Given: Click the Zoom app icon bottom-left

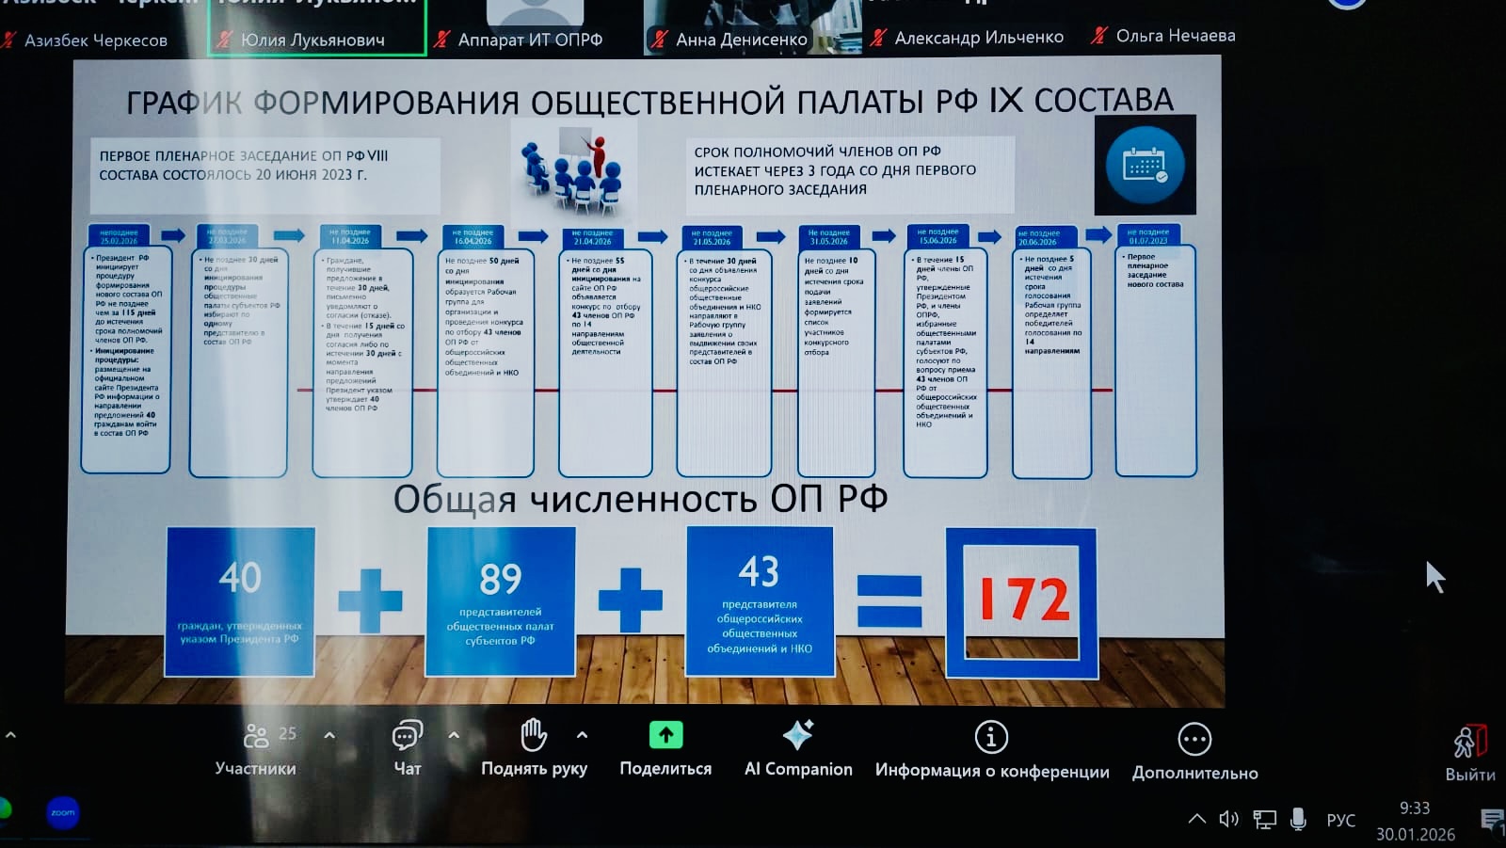Looking at the screenshot, I should 61,812.
